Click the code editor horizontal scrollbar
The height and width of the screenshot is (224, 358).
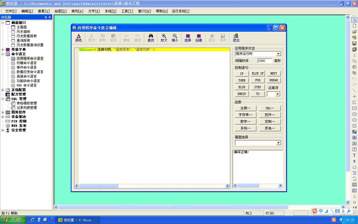pyautogui.click(x=152, y=186)
